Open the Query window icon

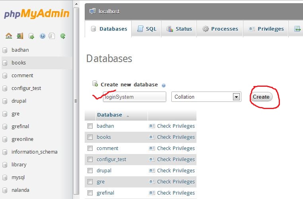click(31, 36)
